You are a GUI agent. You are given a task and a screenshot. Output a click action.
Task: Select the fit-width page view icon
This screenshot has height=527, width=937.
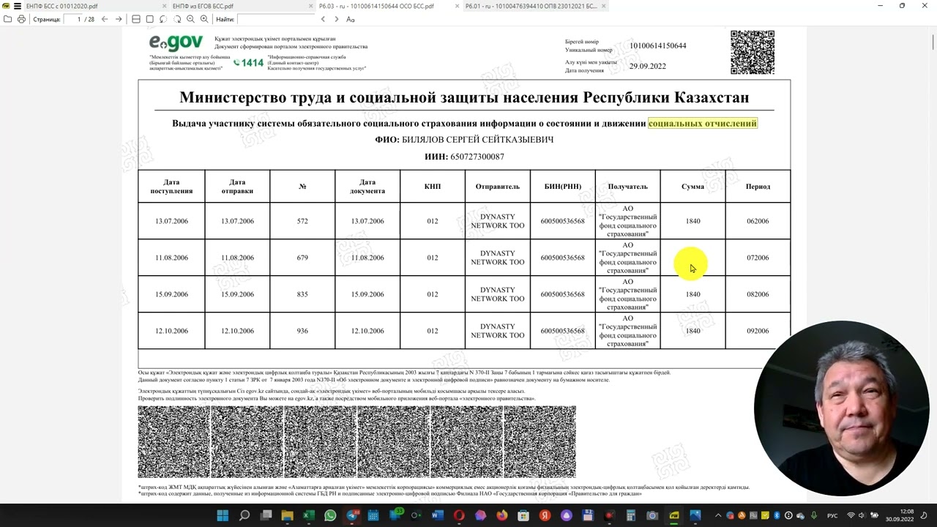(x=136, y=19)
